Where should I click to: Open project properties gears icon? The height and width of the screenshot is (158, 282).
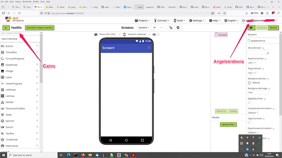(171, 28)
